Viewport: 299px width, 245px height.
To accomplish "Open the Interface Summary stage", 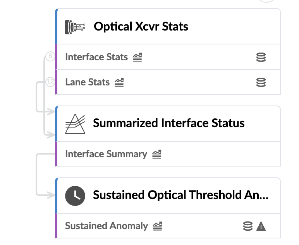I will click(106, 154).
